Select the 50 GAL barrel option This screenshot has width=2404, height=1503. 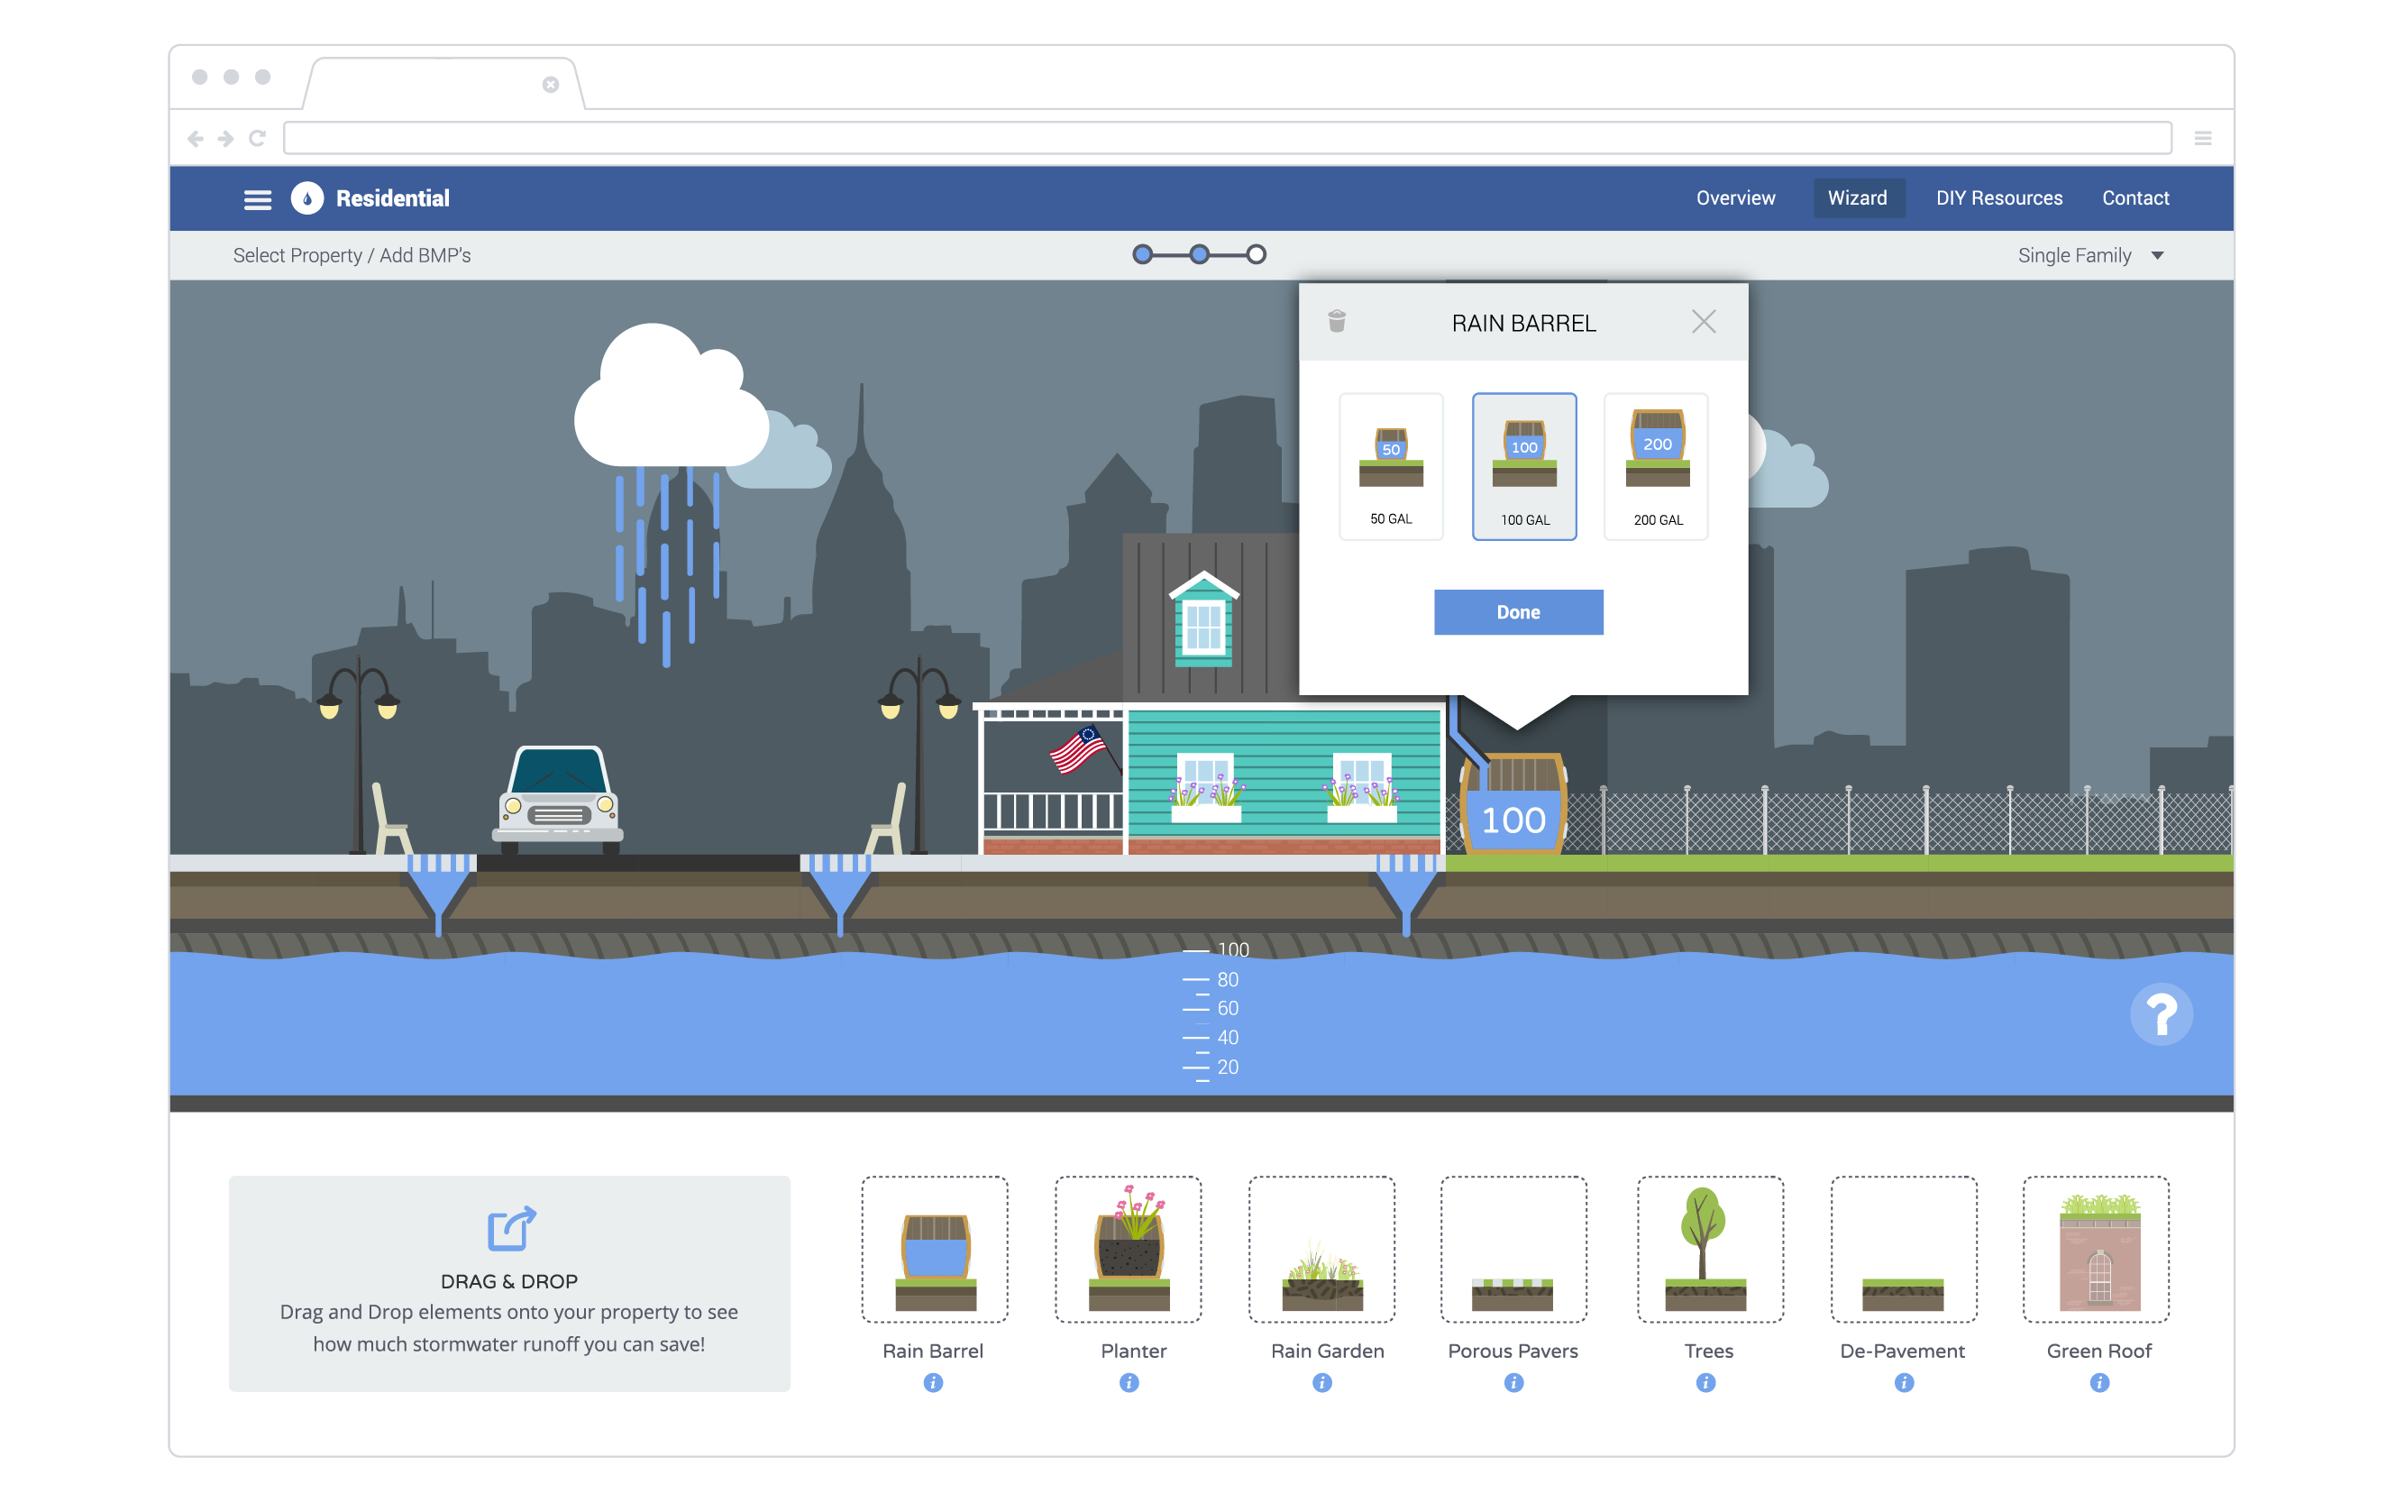pyautogui.click(x=1392, y=466)
